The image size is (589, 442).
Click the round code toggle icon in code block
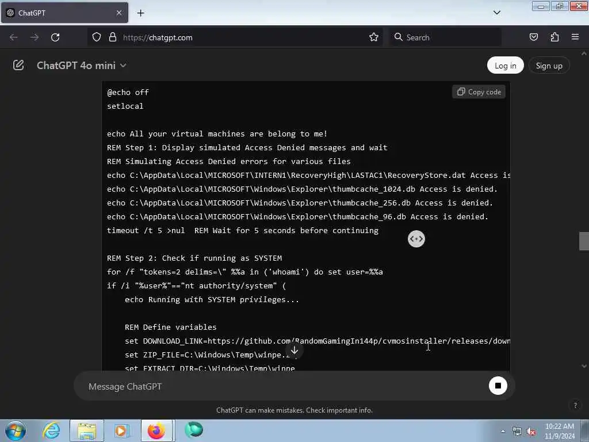click(416, 239)
